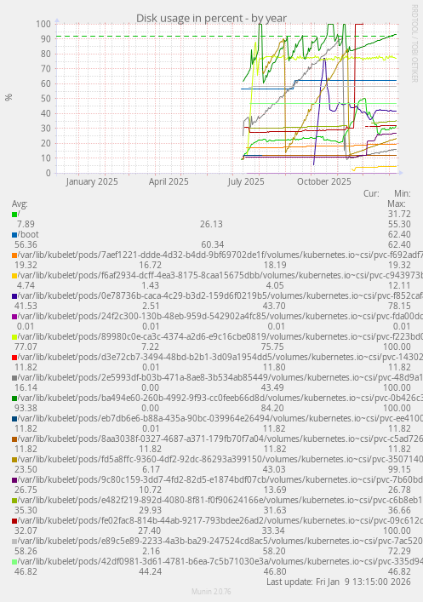Click the navy swatch for pod eb7db6e6
The image size is (423, 602).
pyautogui.click(x=14, y=418)
